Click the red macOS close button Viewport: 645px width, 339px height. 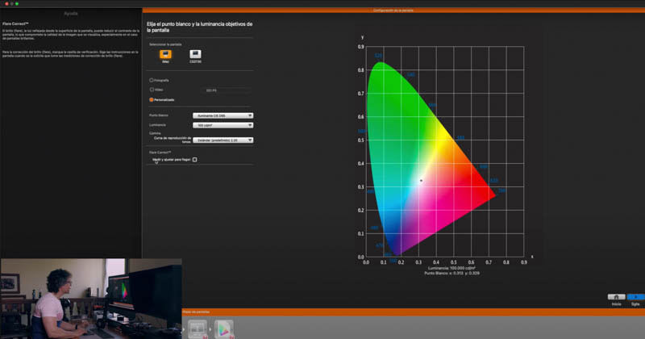pyautogui.click(x=3, y=3)
